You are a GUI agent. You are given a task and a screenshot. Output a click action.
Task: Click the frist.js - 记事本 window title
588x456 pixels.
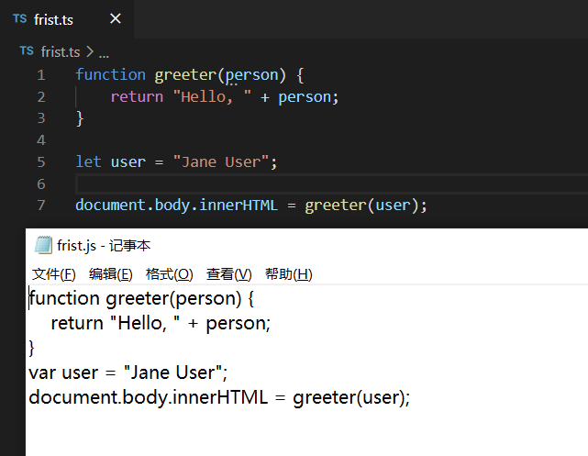point(104,246)
